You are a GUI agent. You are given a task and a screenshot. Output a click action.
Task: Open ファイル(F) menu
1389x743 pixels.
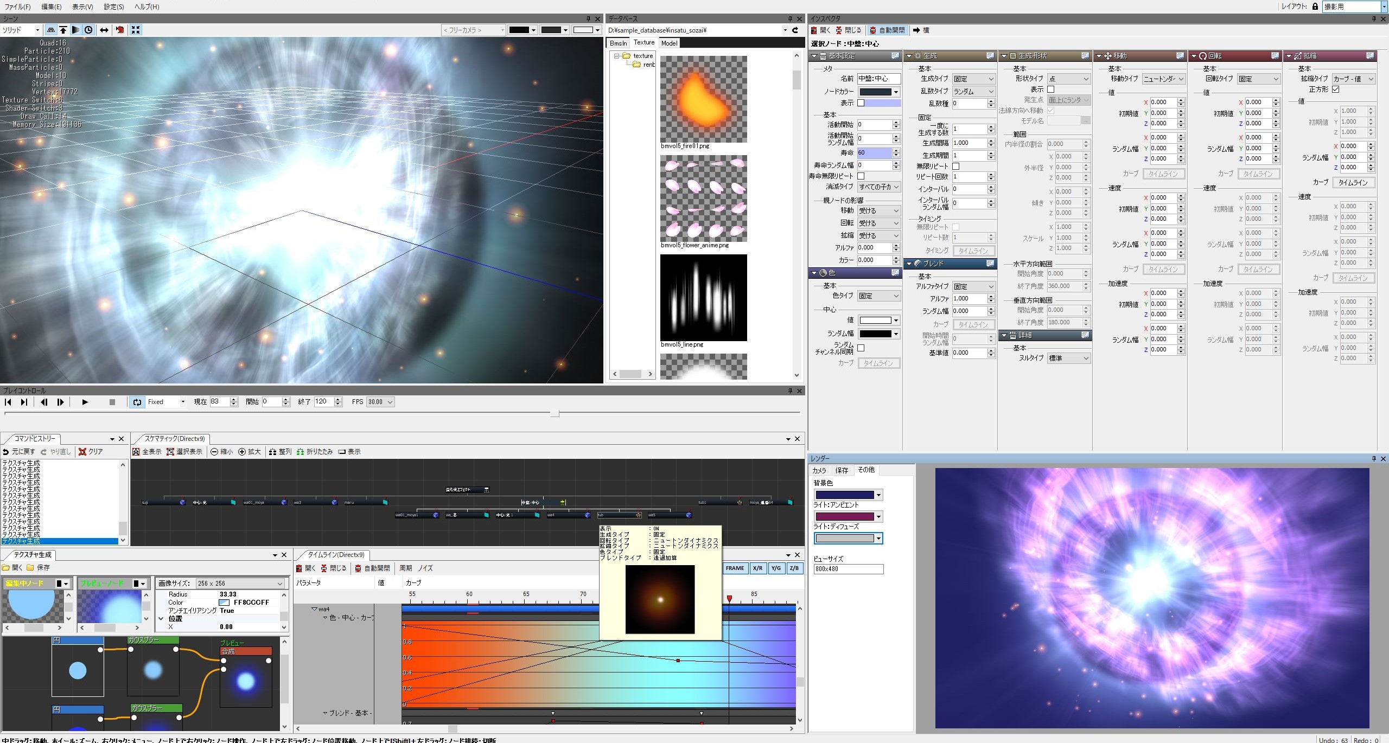coord(18,7)
